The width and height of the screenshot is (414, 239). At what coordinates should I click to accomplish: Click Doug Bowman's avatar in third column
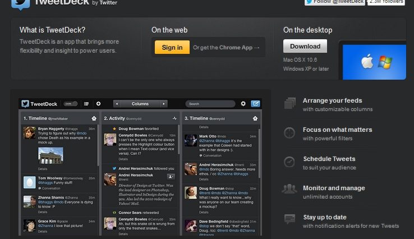(x=191, y=193)
